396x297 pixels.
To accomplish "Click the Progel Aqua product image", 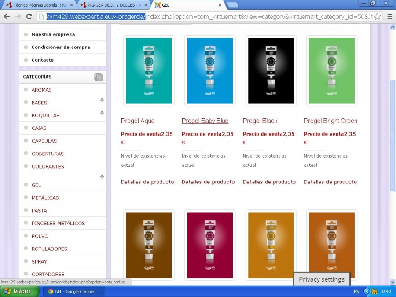I will pos(149,71).
